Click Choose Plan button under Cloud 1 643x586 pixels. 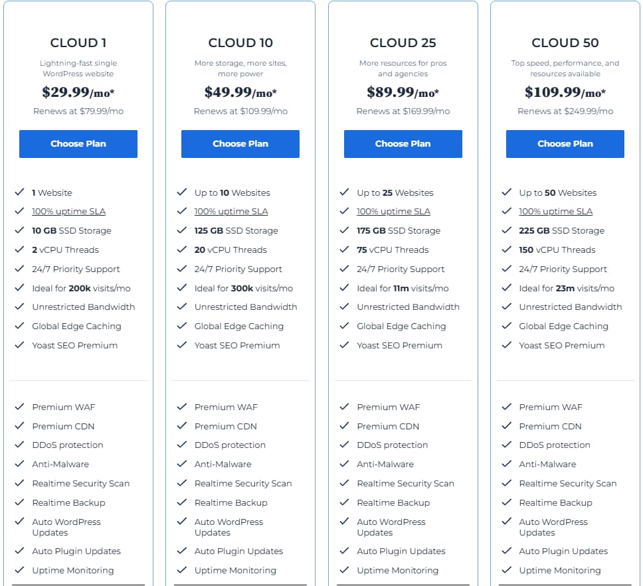tap(78, 144)
